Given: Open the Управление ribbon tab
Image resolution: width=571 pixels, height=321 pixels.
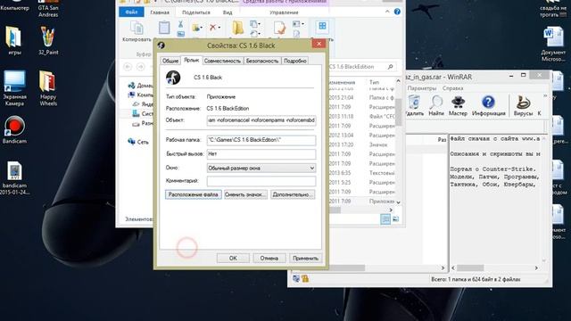Looking at the screenshot, I should pyautogui.click(x=284, y=12).
